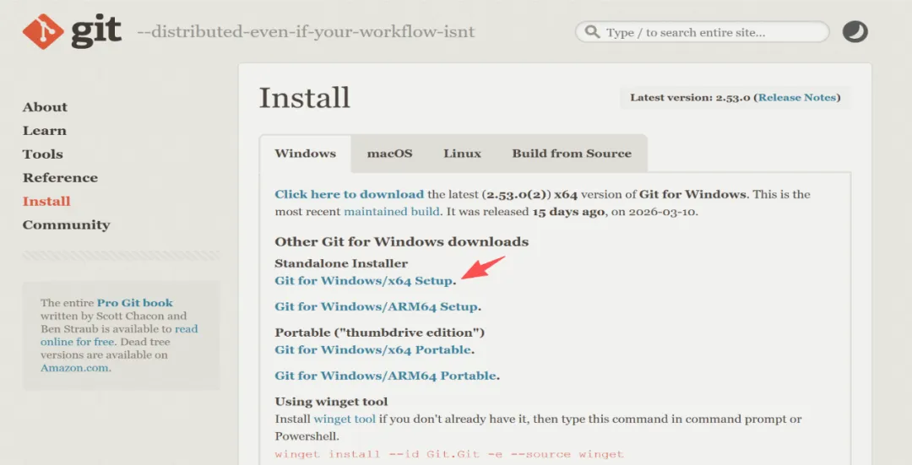This screenshot has width=912, height=465.
Task: Open the Release Notes link
Action: click(799, 98)
